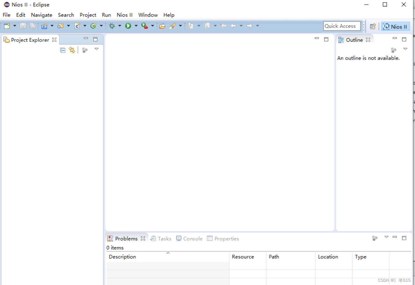The height and width of the screenshot is (285, 415).
Task: Minimize the Outline panel
Action: [x=395, y=38]
